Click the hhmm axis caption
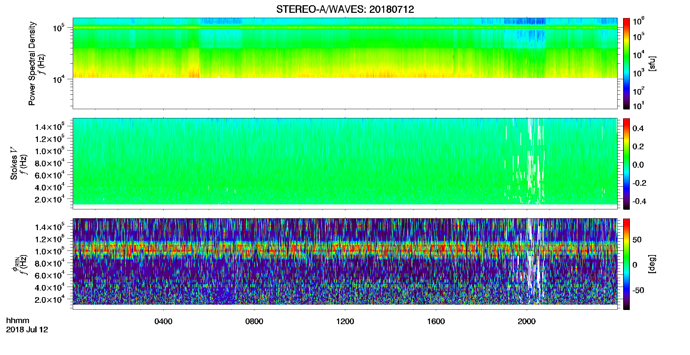 18,320
